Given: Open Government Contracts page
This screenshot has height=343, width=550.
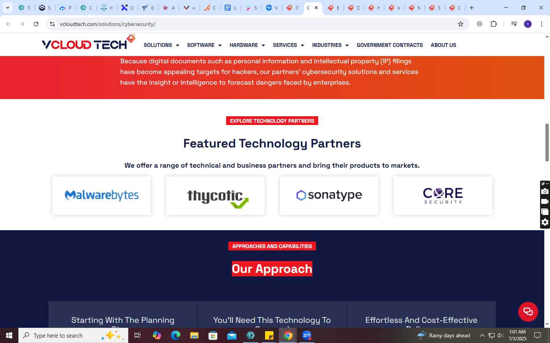Looking at the screenshot, I should (390, 45).
